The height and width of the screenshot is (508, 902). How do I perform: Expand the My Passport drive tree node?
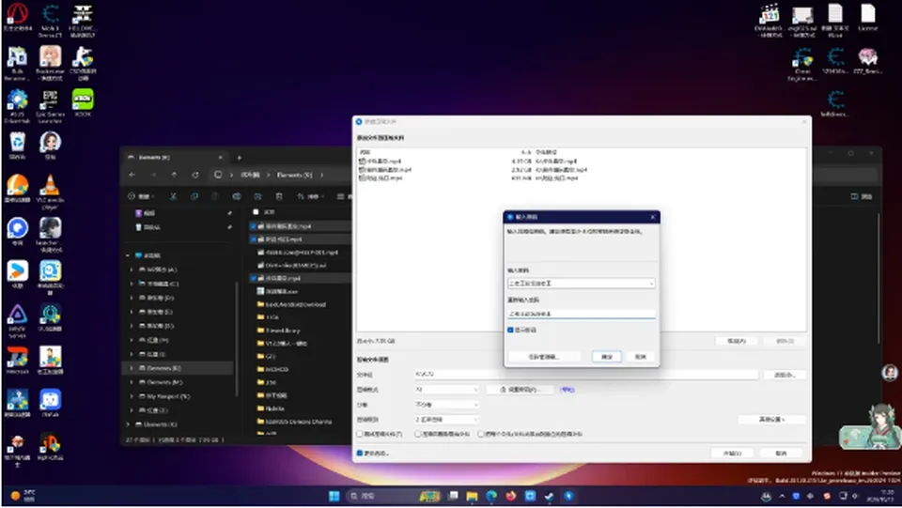132,396
